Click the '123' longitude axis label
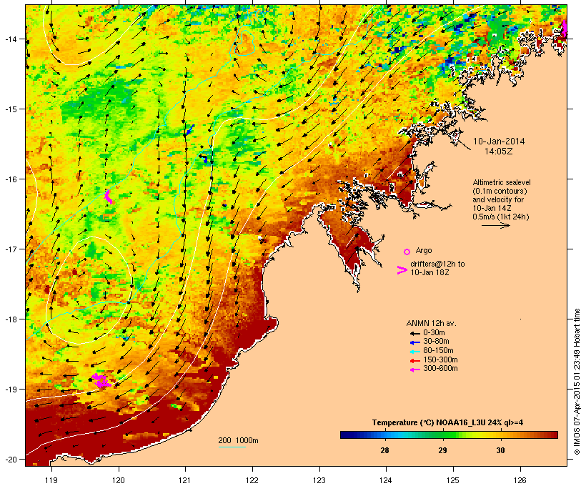This screenshot has width=586, height=486. tap(319, 480)
